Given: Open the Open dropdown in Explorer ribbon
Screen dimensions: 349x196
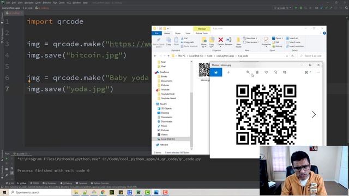Looking at the screenshot, I should (x=278, y=38).
